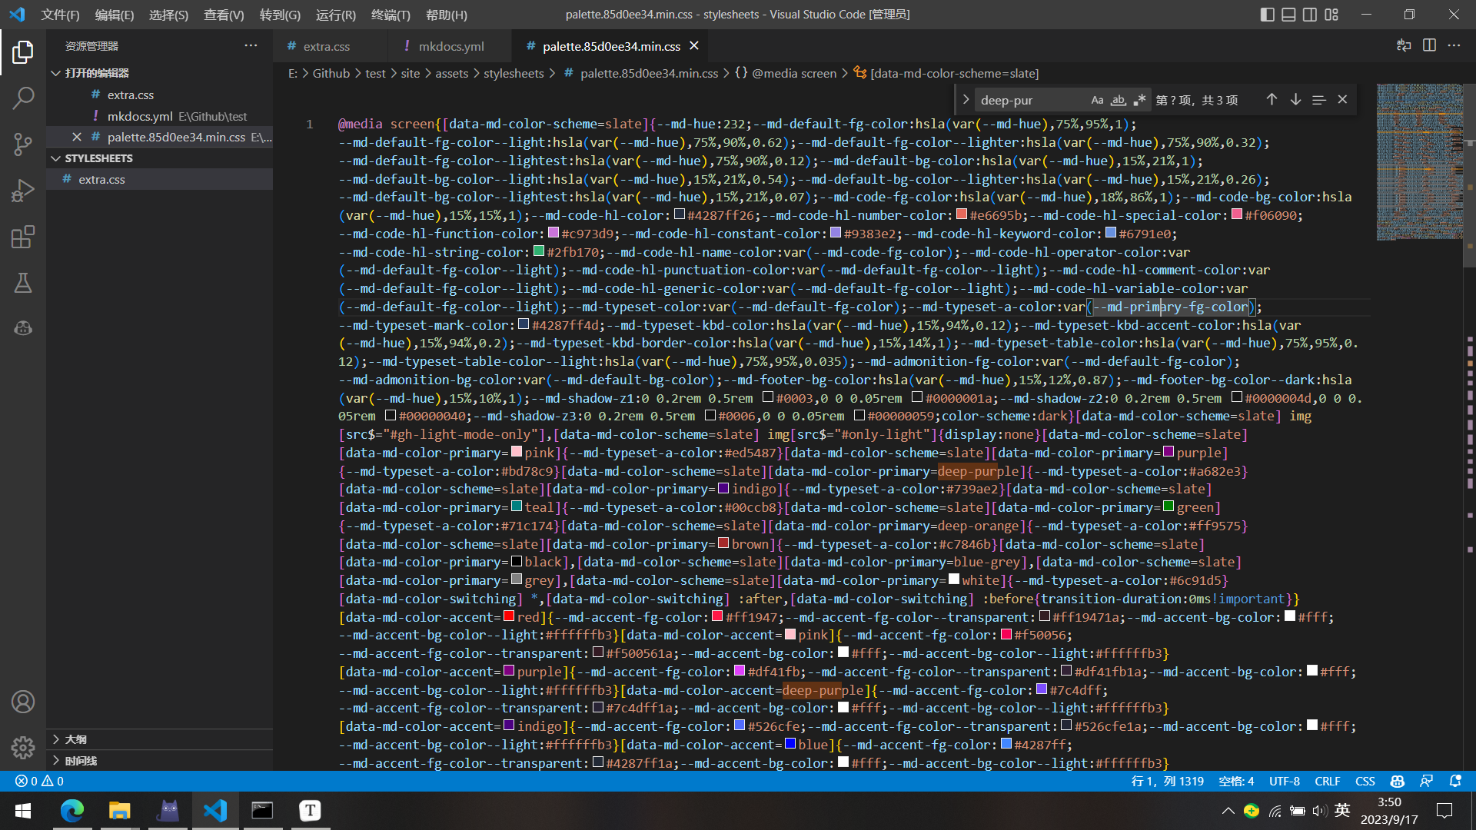
Task: Click the find input field containing deep-pur
Action: pyautogui.click(x=1030, y=100)
